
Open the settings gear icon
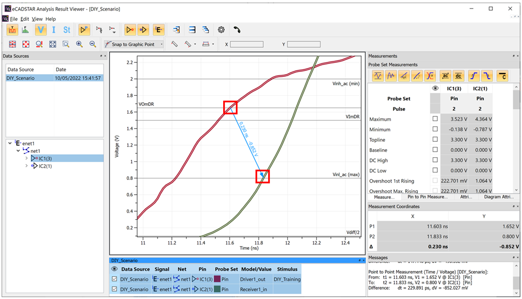pos(221,30)
